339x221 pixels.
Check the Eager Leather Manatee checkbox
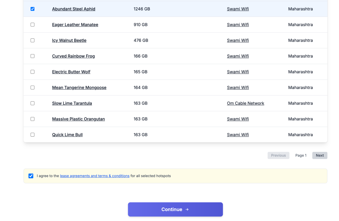coord(32,24)
